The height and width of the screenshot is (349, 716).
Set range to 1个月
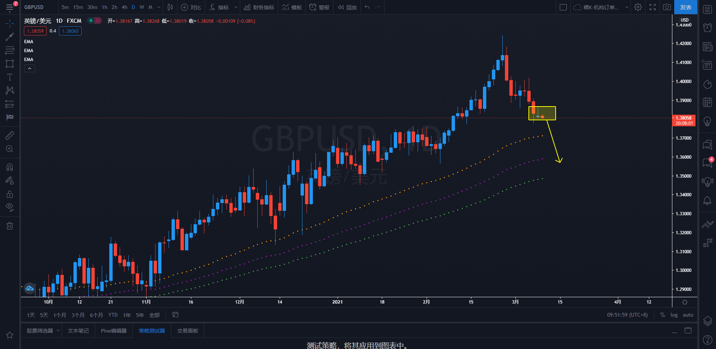point(60,315)
